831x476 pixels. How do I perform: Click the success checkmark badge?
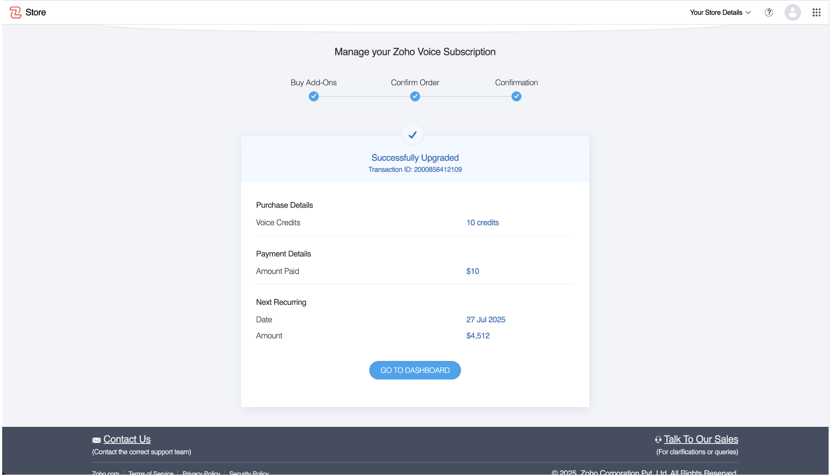(x=412, y=135)
